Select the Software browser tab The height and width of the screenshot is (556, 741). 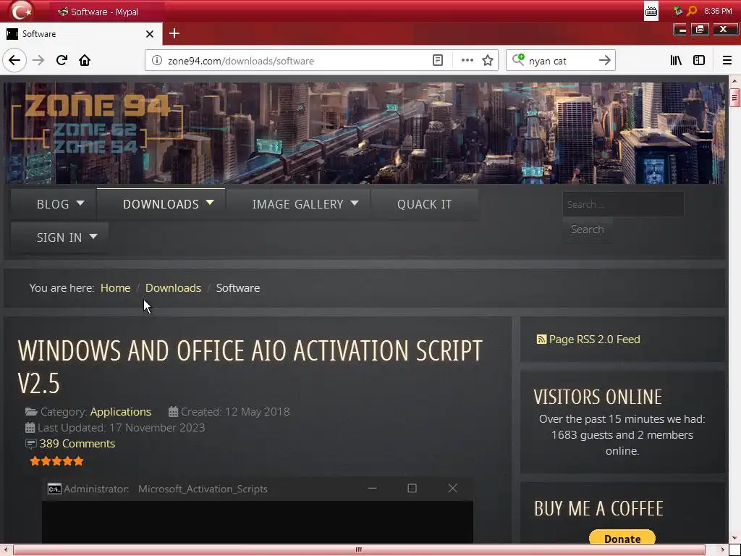pos(81,34)
